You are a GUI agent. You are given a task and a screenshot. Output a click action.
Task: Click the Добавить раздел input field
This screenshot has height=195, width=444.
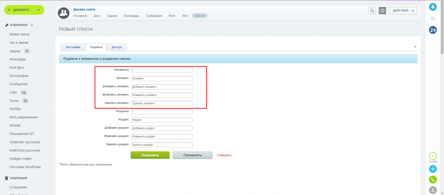[x=162, y=128]
